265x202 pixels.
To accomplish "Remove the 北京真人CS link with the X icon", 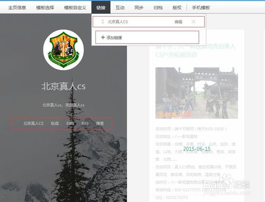I will [193, 22].
